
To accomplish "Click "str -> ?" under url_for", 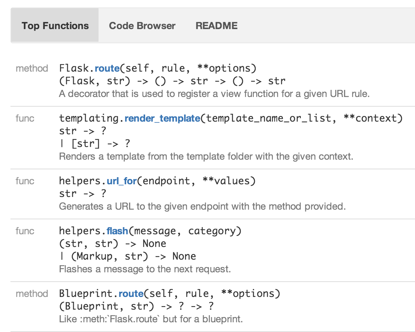I will pos(82,194).
